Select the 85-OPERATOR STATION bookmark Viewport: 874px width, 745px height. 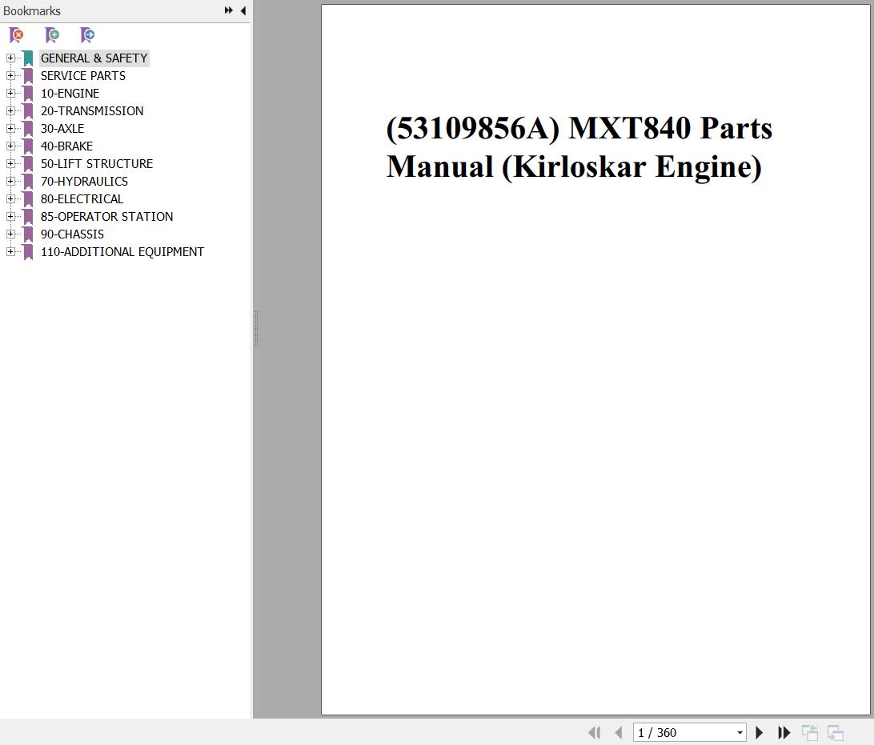(107, 217)
